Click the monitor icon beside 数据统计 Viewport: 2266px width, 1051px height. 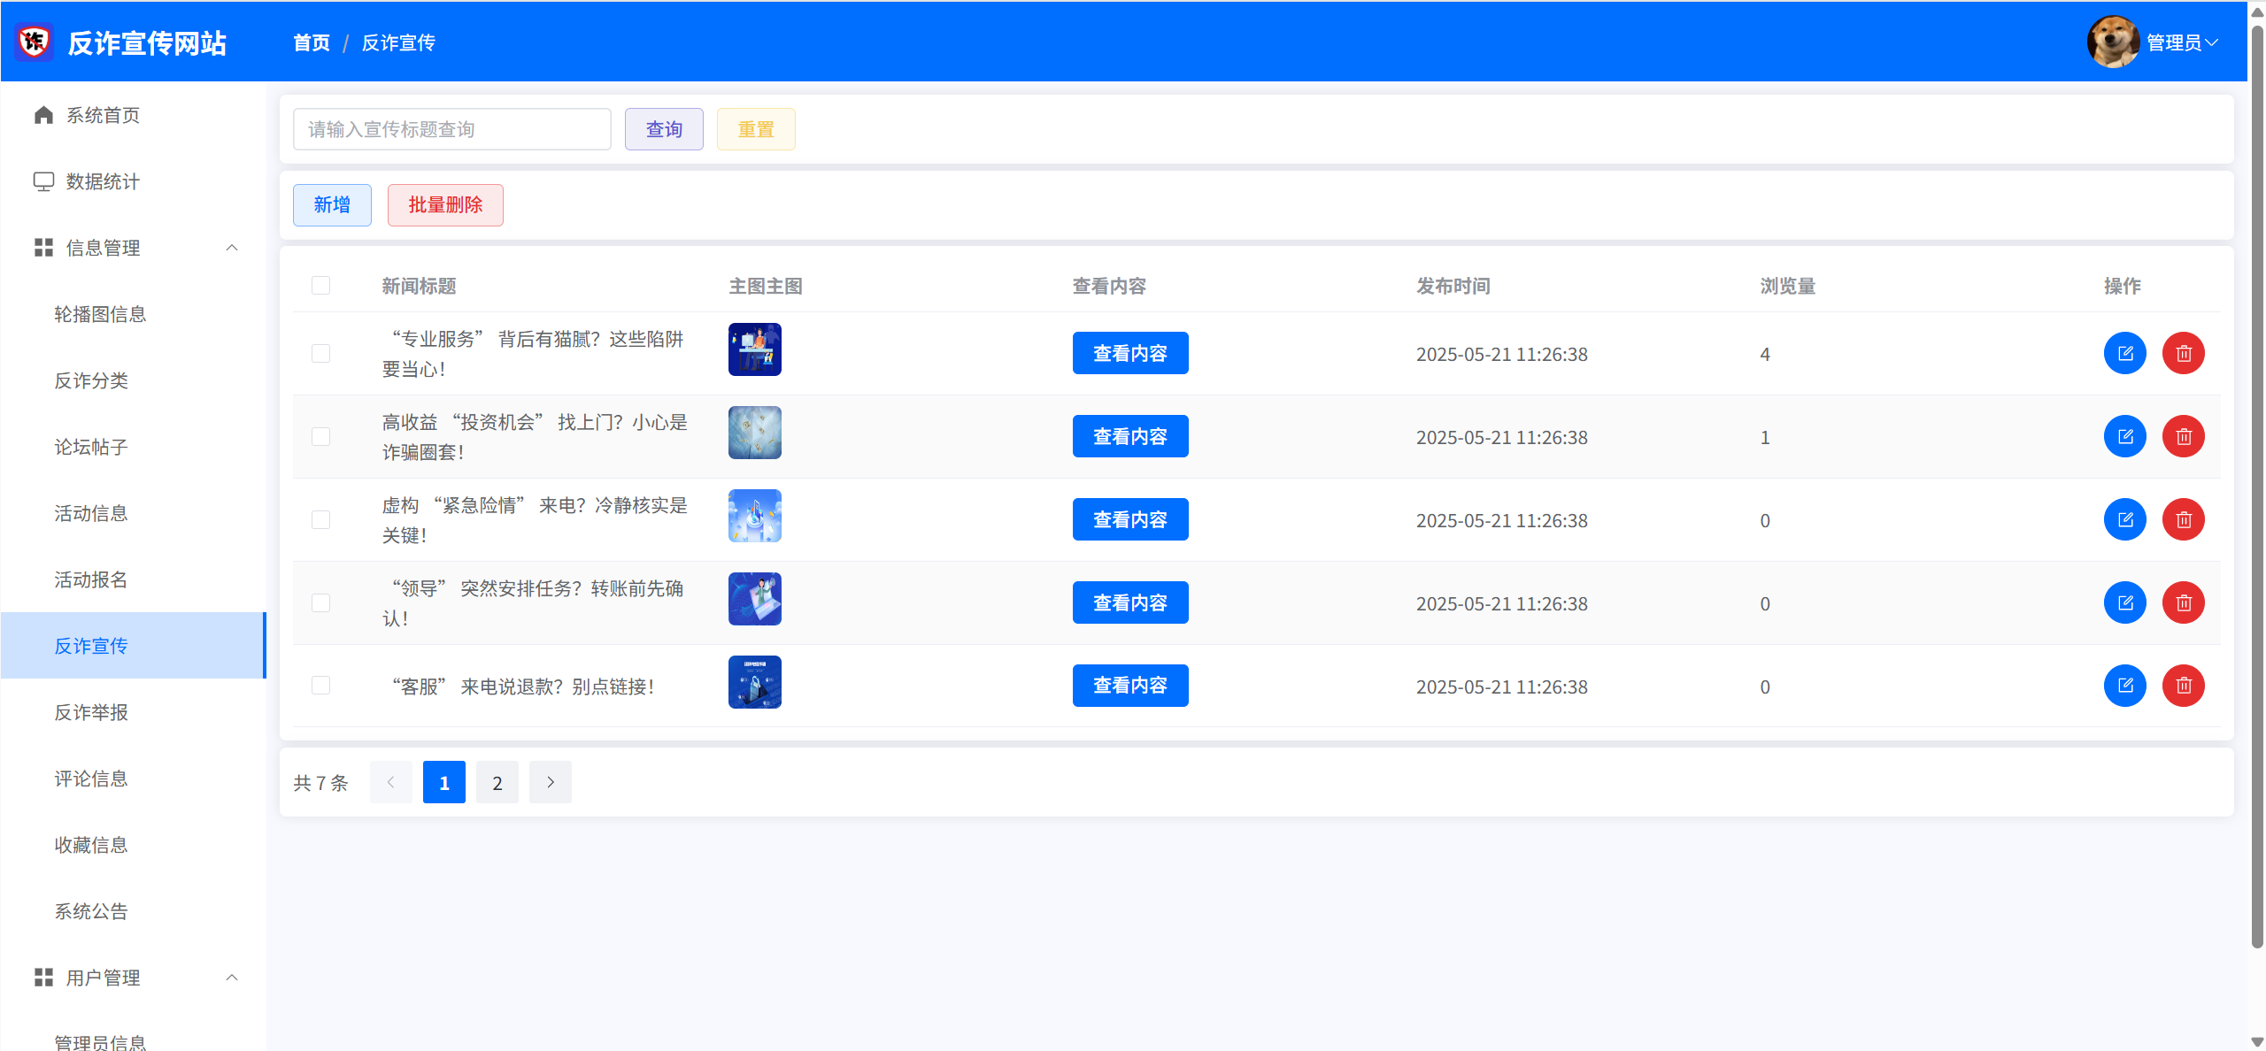(x=43, y=181)
